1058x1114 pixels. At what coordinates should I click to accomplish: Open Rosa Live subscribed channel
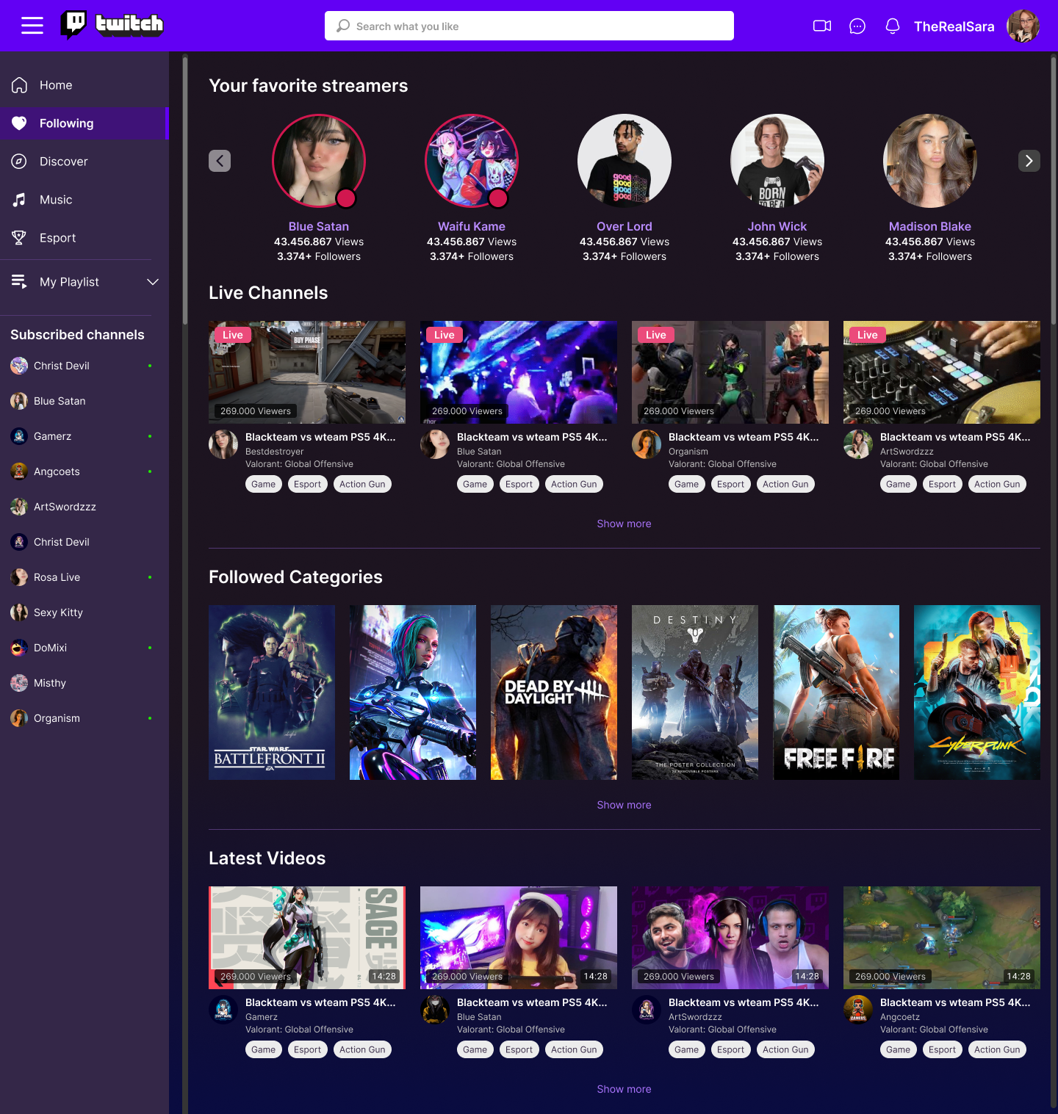point(81,577)
